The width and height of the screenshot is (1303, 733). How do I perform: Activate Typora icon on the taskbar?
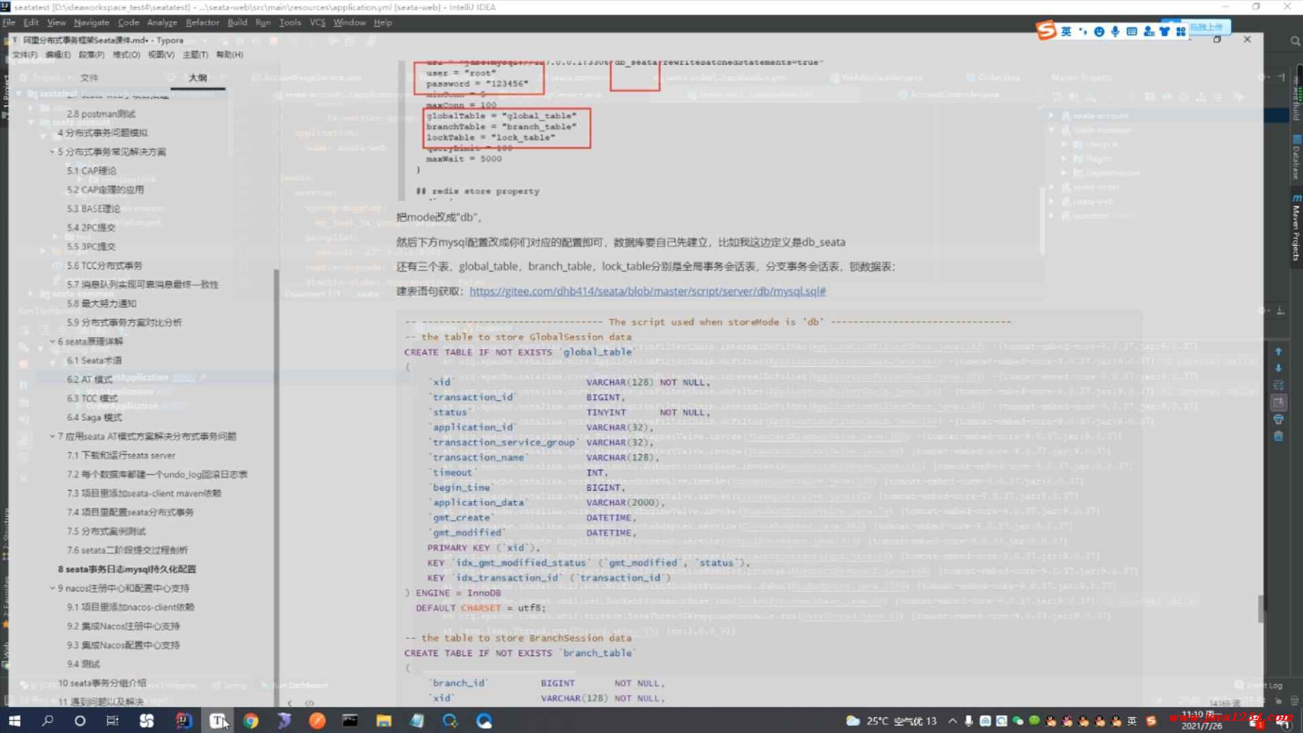[x=217, y=721]
